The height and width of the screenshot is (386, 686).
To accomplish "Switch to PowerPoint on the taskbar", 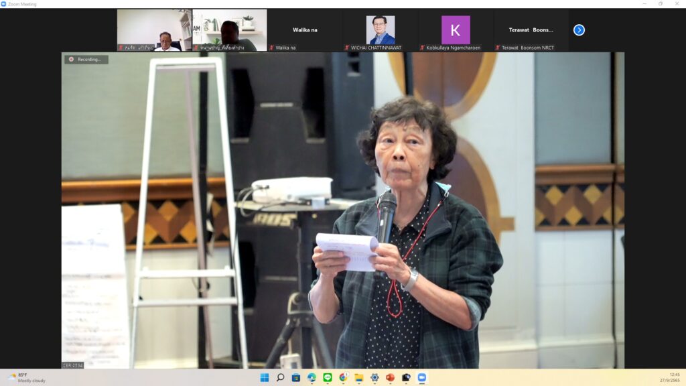I will tap(390, 377).
